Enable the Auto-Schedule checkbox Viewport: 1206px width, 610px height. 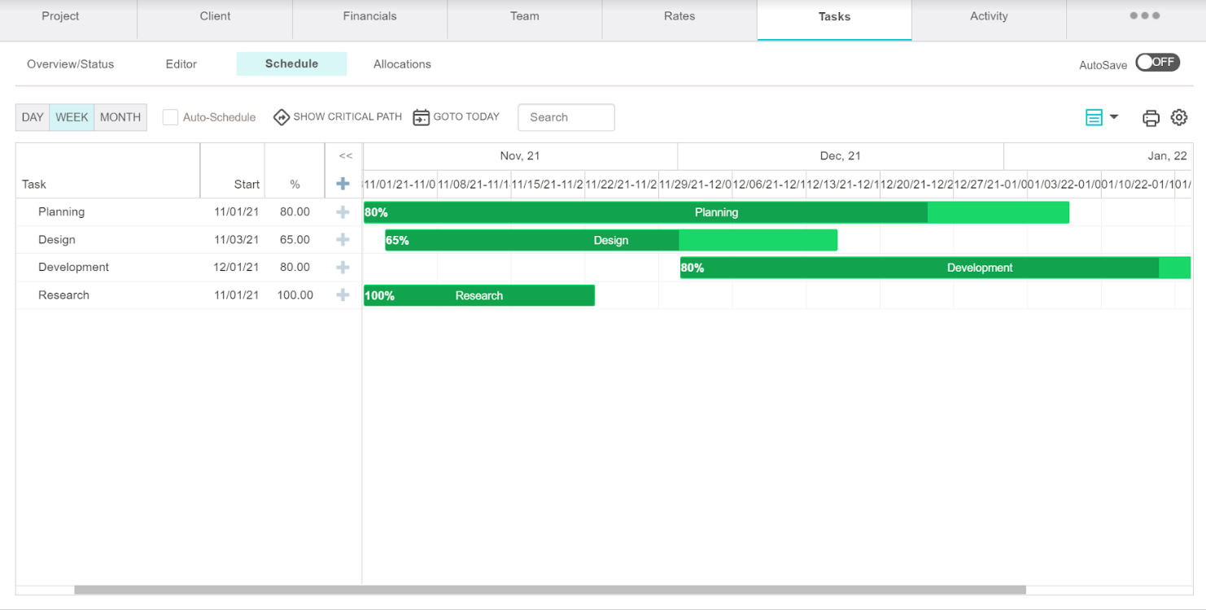(170, 117)
